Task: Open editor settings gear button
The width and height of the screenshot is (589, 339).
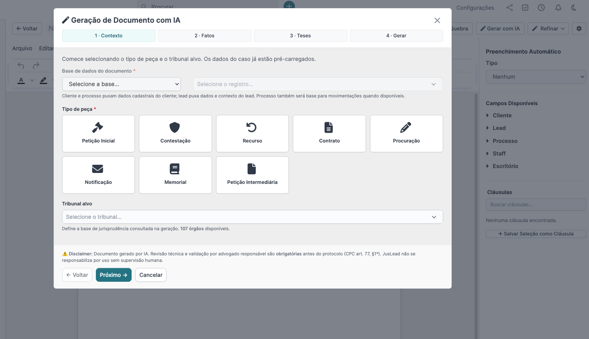Action: (x=579, y=28)
